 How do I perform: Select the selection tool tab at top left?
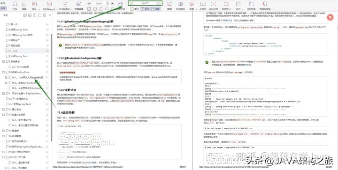pos(3,8)
